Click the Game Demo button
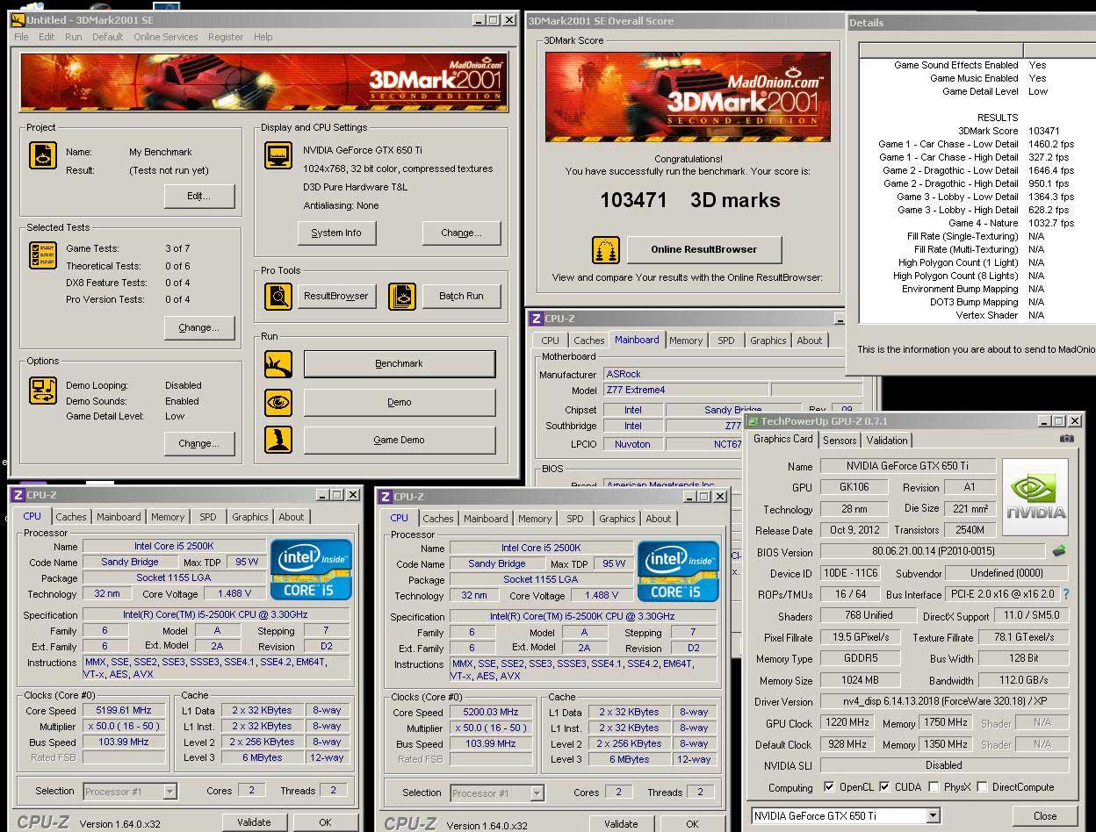 [x=400, y=440]
